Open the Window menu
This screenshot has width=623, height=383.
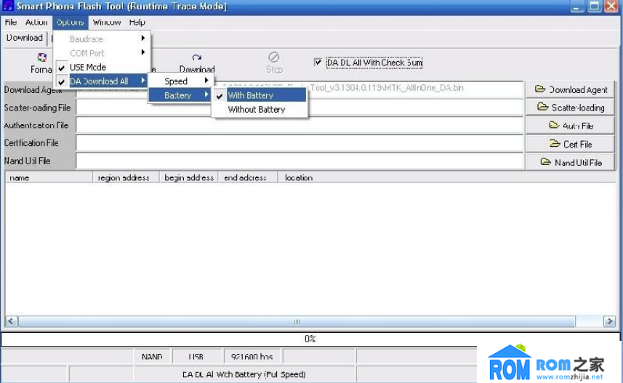[106, 23]
